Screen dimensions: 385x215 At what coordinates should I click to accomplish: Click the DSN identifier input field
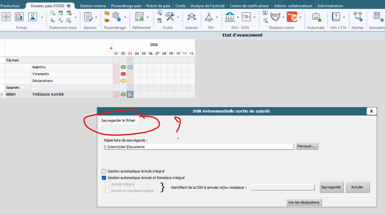point(283,187)
